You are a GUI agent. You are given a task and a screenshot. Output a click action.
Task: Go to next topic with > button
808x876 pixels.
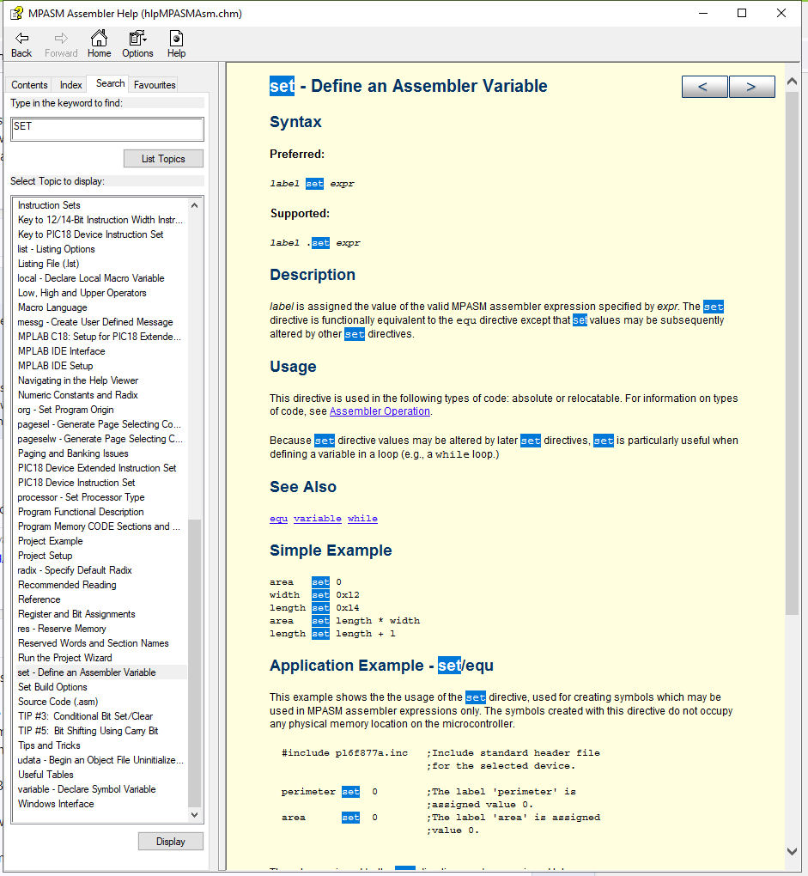pyautogui.click(x=751, y=87)
